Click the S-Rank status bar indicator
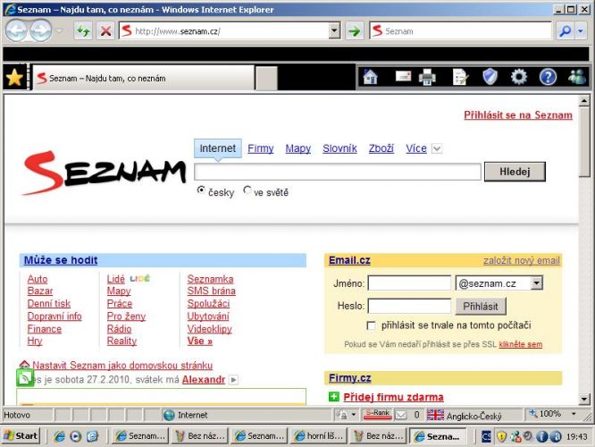This screenshot has height=447, width=595. [377, 414]
